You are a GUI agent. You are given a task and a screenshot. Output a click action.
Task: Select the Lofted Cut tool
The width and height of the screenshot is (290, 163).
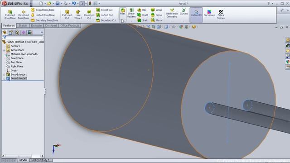click(105, 15)
